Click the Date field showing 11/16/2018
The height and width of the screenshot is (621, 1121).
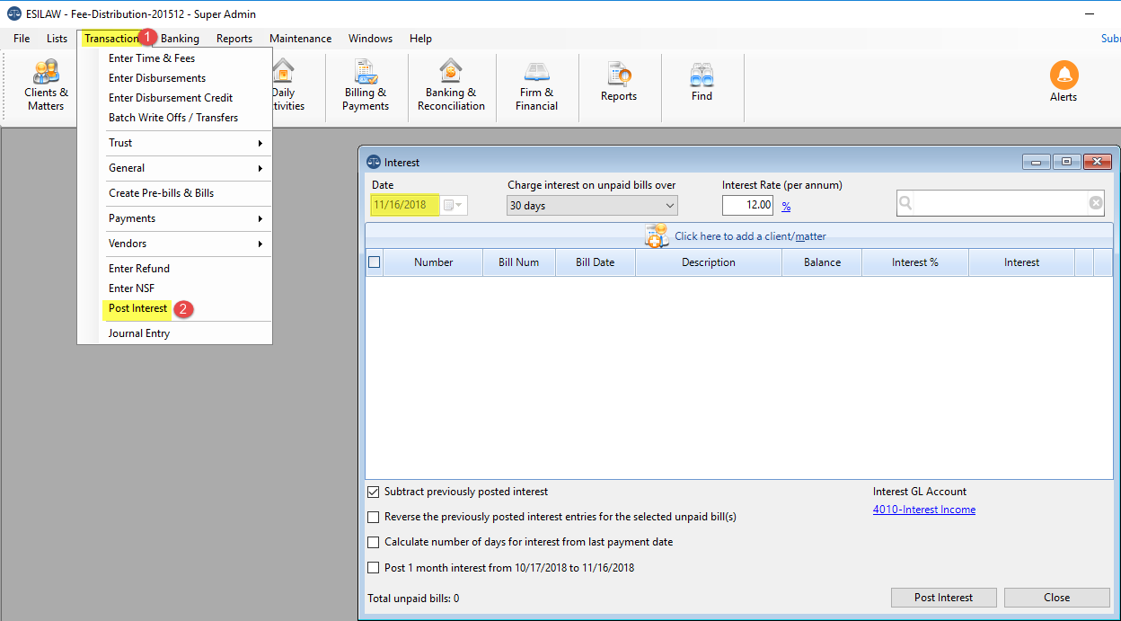pos(404,205)
